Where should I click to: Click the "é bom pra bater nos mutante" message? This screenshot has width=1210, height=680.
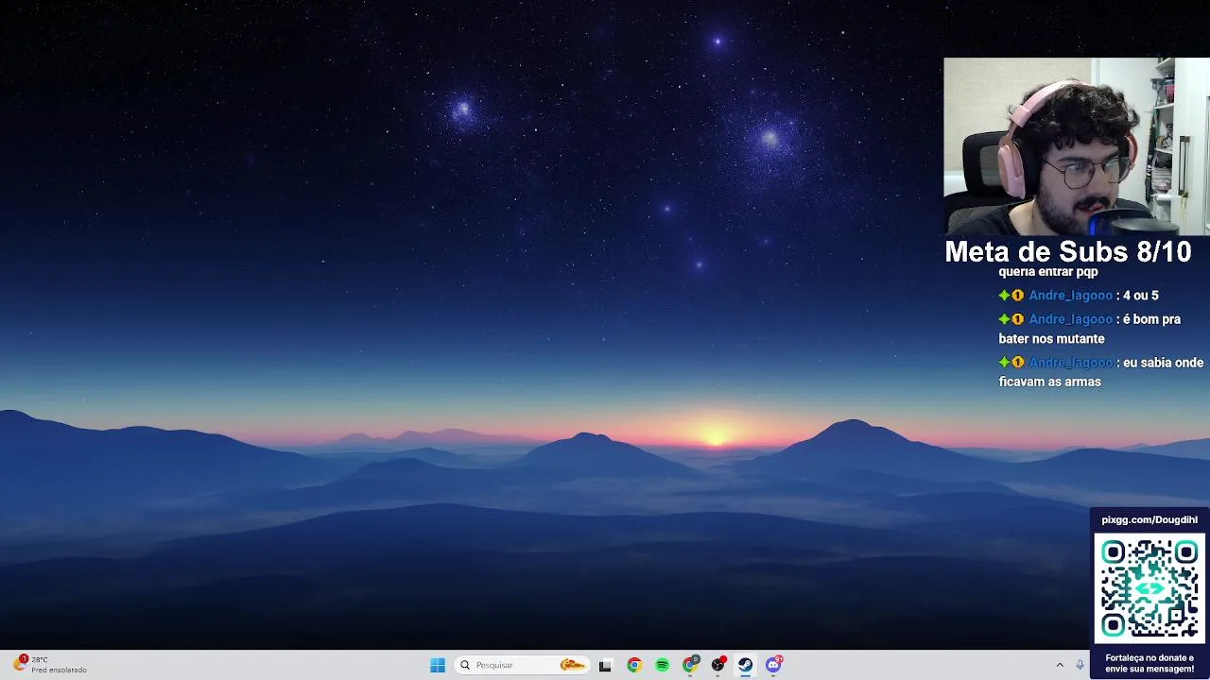(1090, 329)
